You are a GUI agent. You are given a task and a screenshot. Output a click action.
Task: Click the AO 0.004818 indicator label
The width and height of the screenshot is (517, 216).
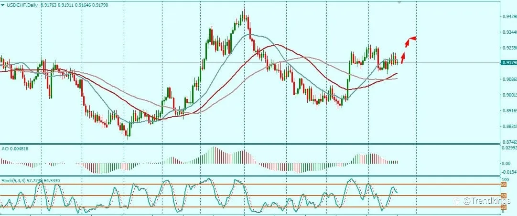click(15, 149)
